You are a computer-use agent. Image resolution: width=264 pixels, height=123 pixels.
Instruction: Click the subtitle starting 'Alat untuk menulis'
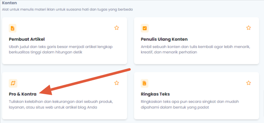tap(67, 10)
